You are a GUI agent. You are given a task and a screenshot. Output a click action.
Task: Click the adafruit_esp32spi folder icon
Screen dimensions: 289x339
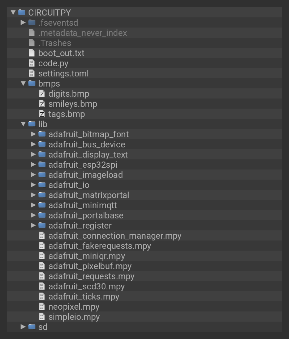coord(42,165)
